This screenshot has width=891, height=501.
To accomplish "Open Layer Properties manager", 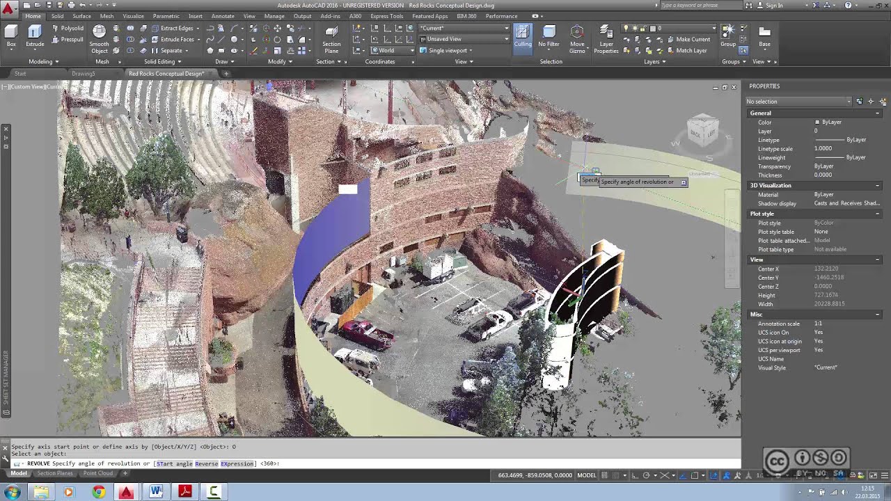I will pos(606,39).
